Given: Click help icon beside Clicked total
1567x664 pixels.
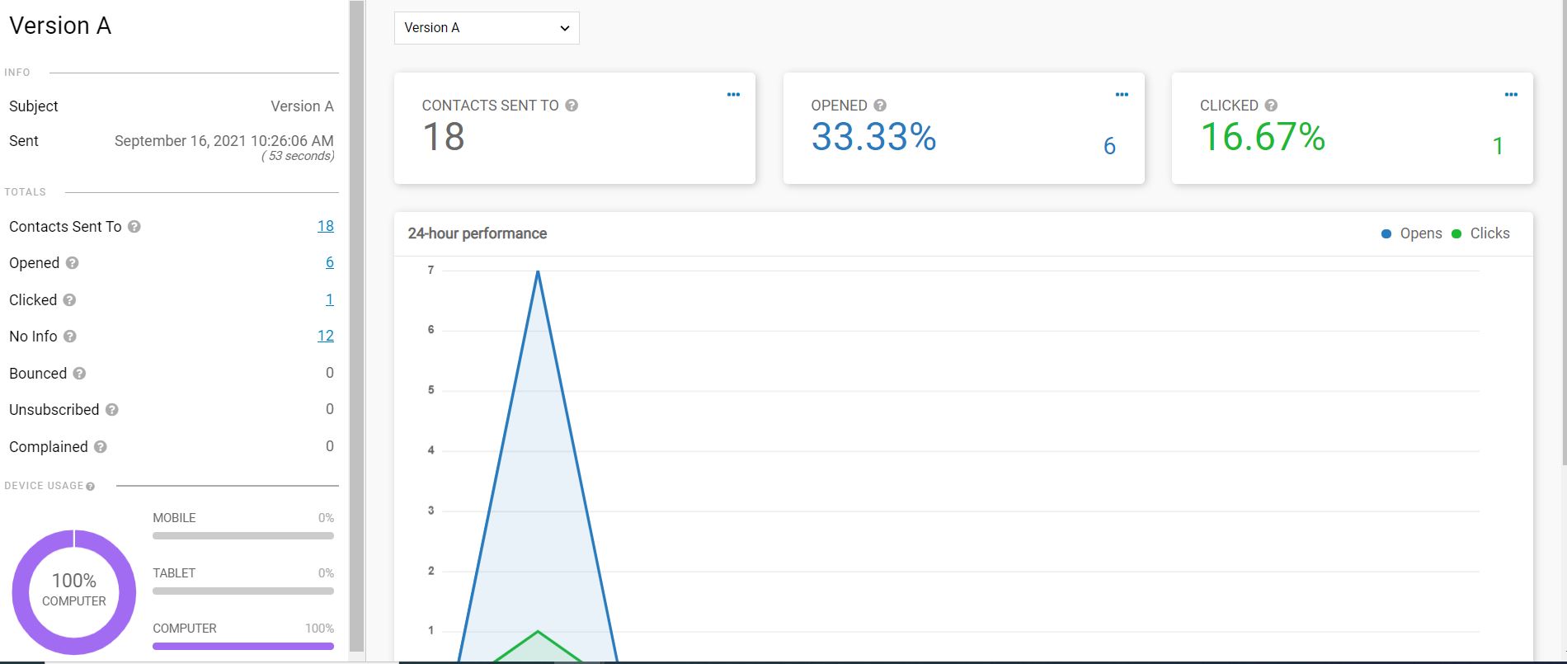Looking at the screenshot, I should click(69, 300).
